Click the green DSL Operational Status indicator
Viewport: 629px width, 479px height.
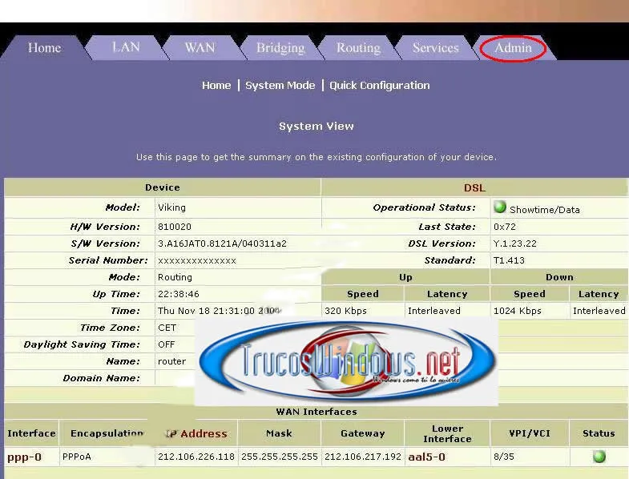coord(500,207)
